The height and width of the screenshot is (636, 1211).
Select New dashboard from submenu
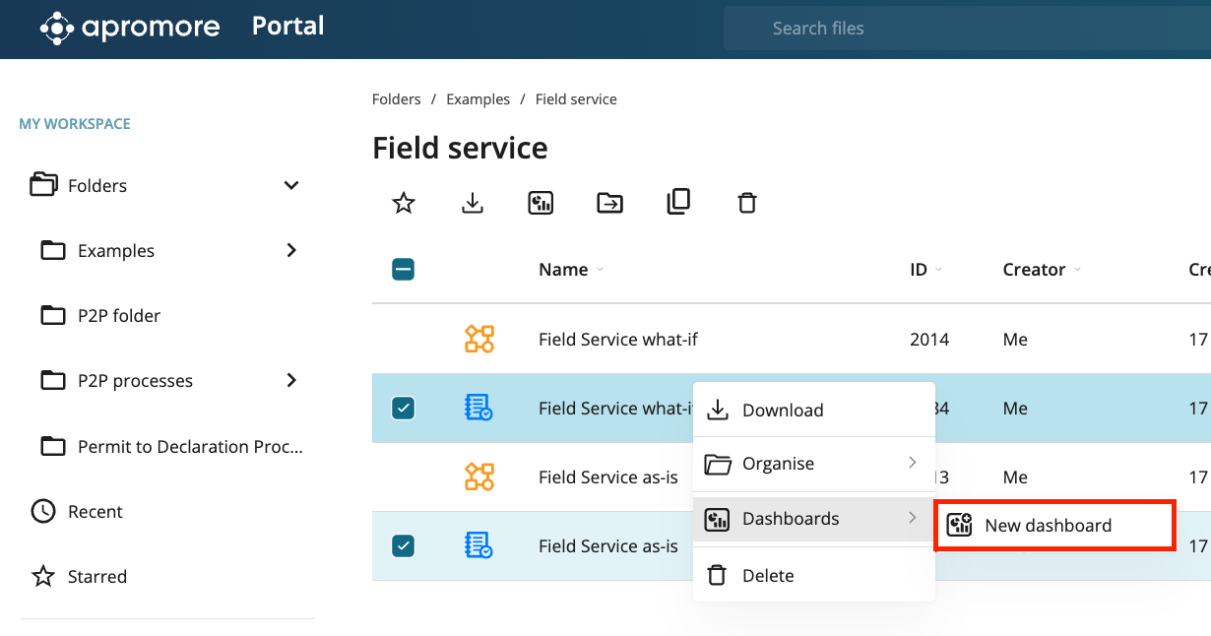pyautogui.click(x=1048, y=526)
